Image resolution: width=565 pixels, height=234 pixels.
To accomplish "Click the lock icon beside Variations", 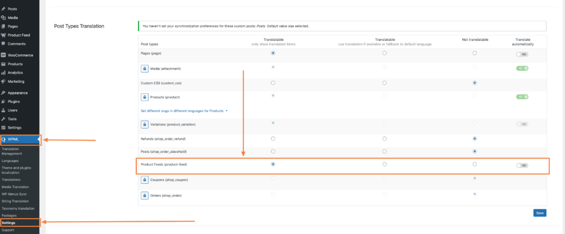I will click(145, 124).
